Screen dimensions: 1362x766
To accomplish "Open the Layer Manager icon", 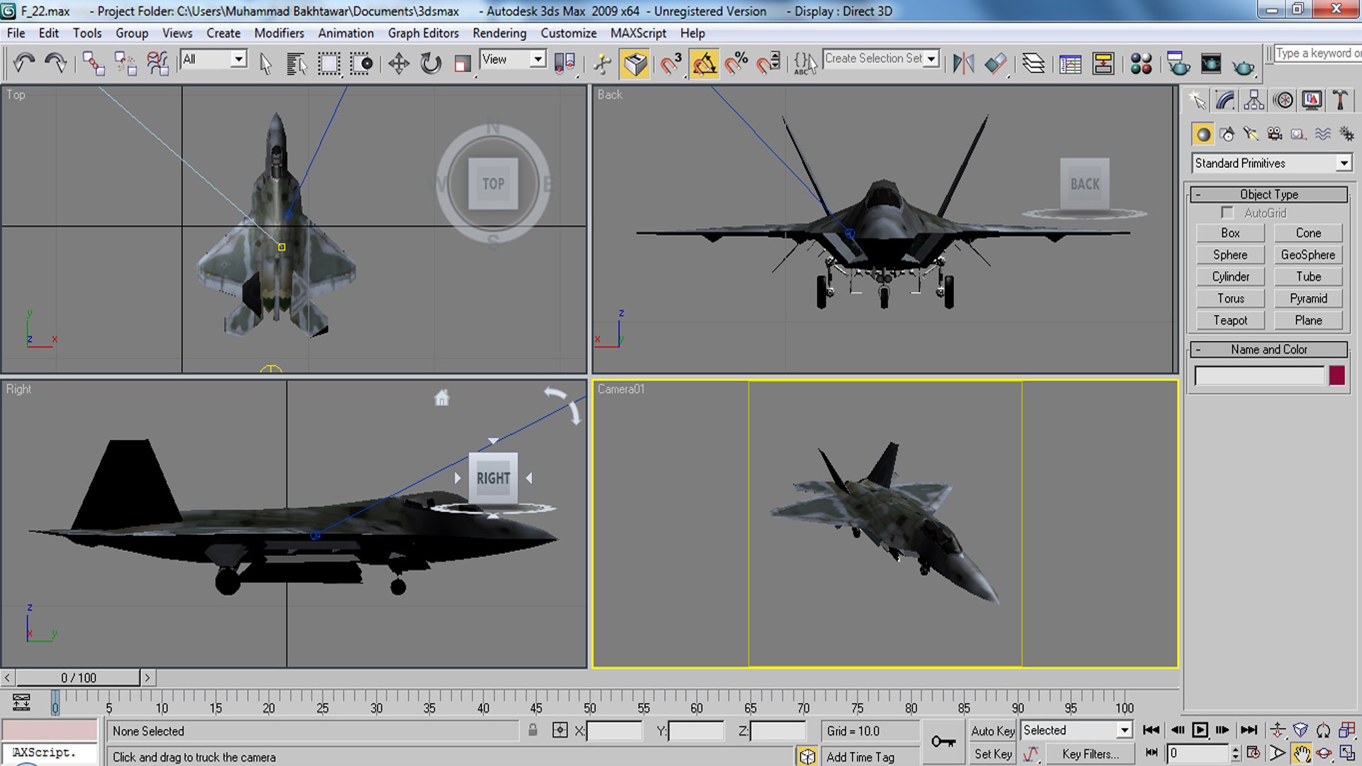I will click(1034, 64).
